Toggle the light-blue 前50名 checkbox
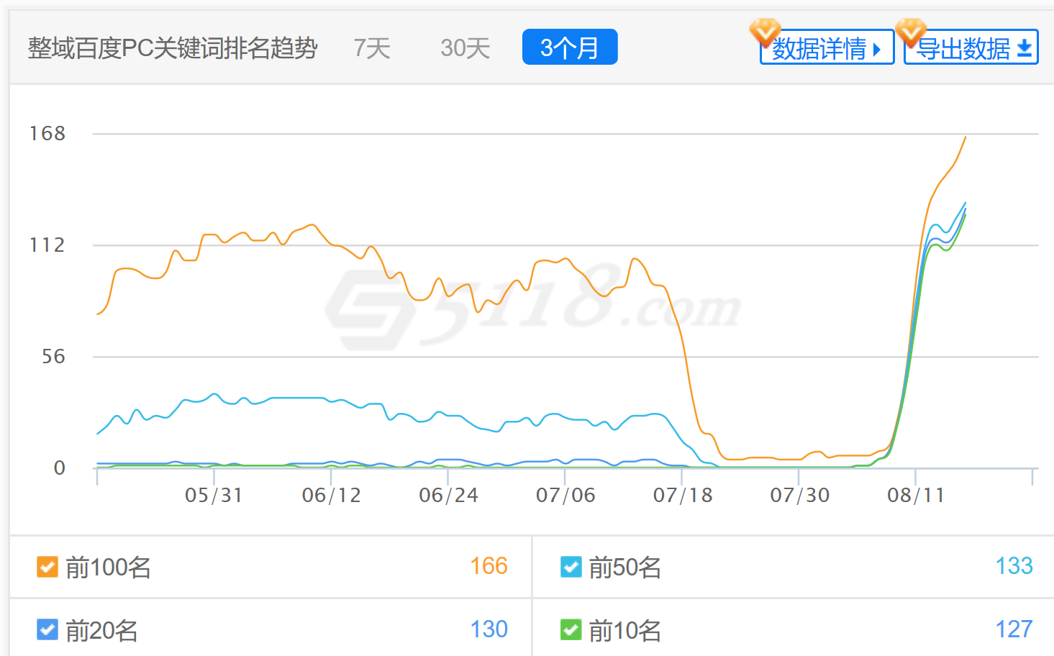The width and height of the screenshot is (1054, 656). tap(571, 567)
